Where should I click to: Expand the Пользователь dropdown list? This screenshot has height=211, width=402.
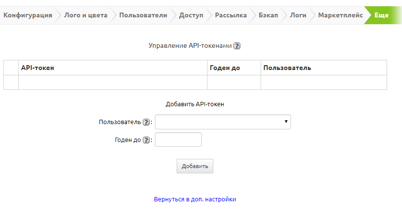click(x=223, y=122)
